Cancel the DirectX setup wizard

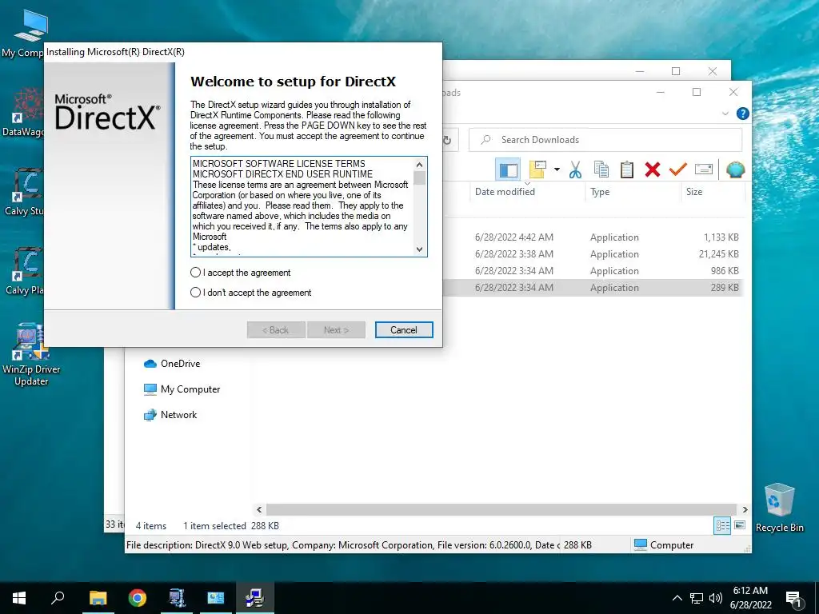[404, 330]
